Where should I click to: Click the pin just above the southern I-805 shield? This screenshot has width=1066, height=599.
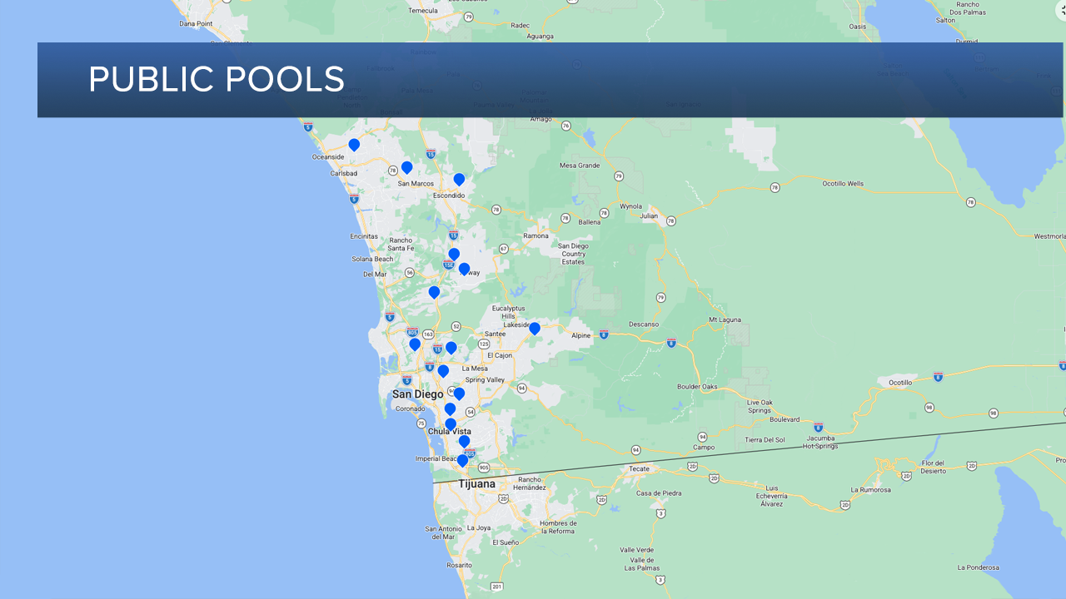coord(465,441)
